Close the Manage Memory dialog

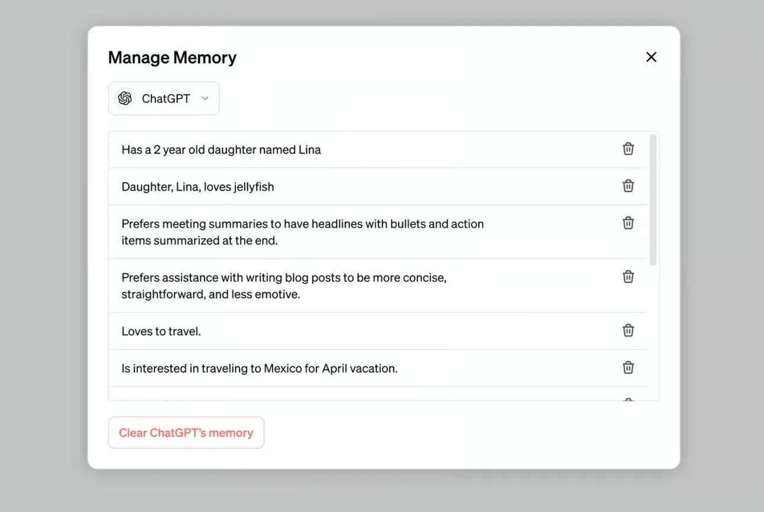coord(651,57)
